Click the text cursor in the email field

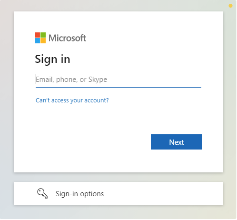point(36,79)
